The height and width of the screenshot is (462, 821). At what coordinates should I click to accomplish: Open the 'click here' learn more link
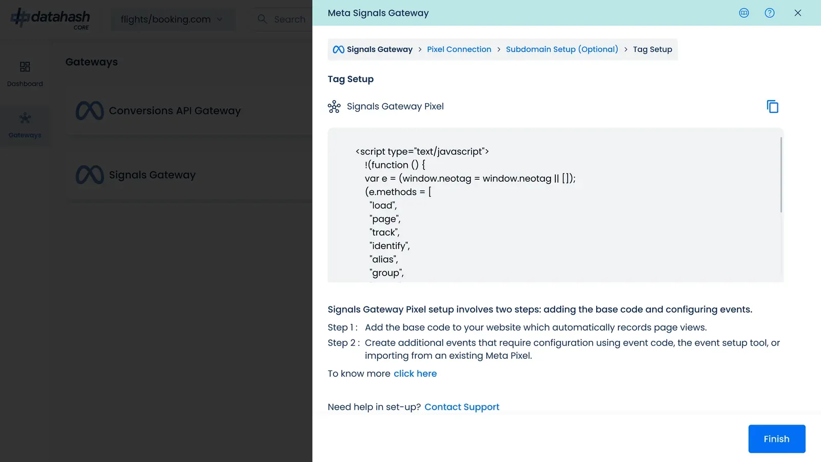(x=415, y=374)
